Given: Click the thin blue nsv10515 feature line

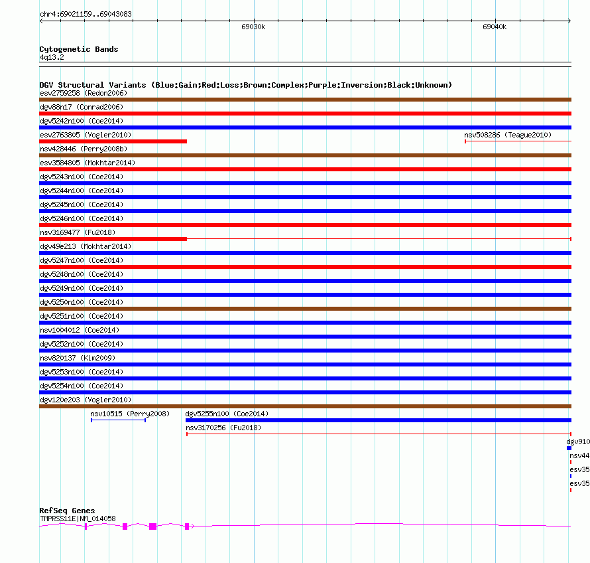Looking at the screenshot, I should click(x=118, y=420).
